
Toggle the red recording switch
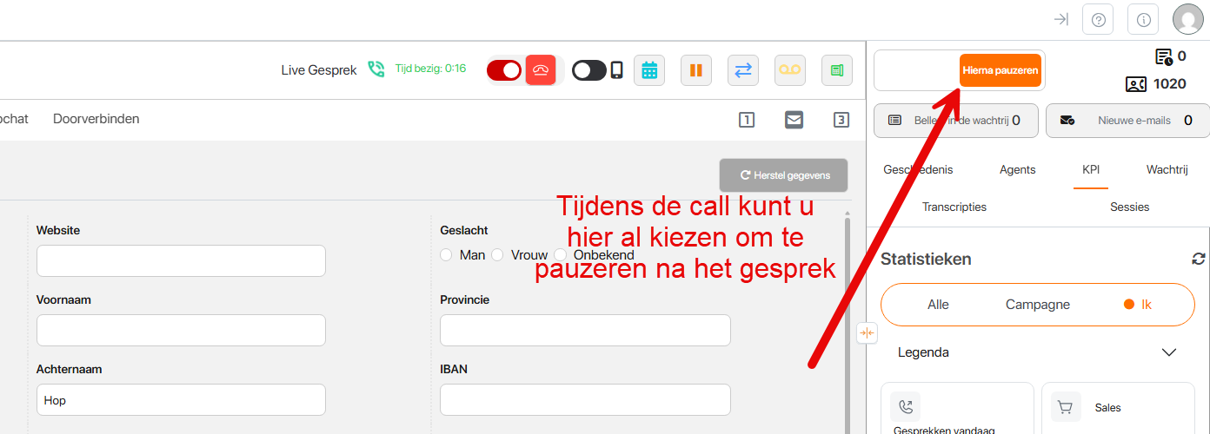tap(504, 70)
